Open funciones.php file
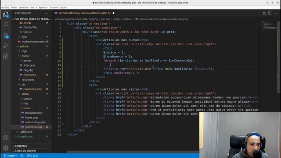This screenshot has width=281, height=158. 32,89
